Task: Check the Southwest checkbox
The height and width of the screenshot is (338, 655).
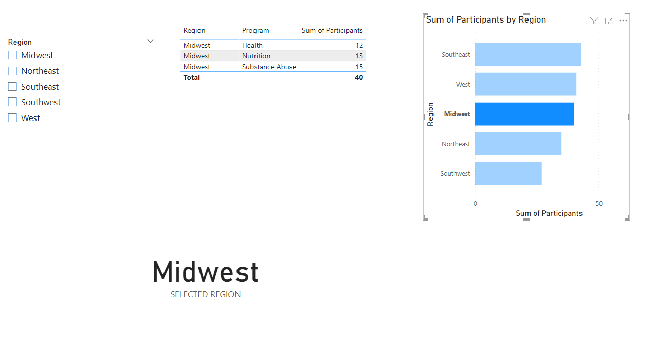Action: click(x=12, y=102)
